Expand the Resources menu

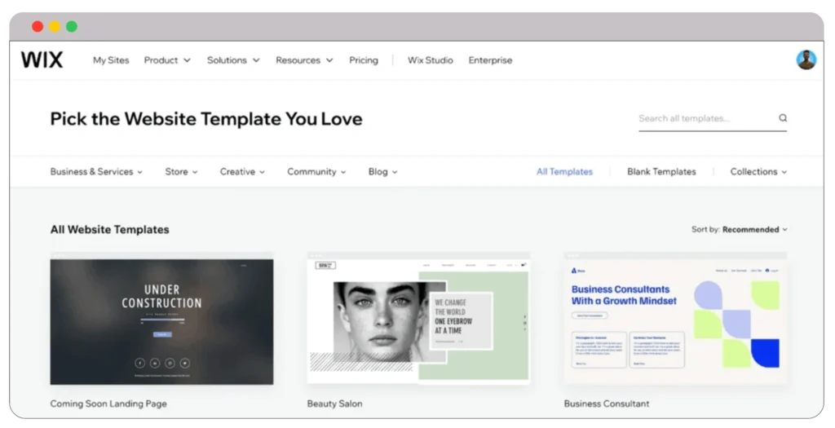[304, 60]
